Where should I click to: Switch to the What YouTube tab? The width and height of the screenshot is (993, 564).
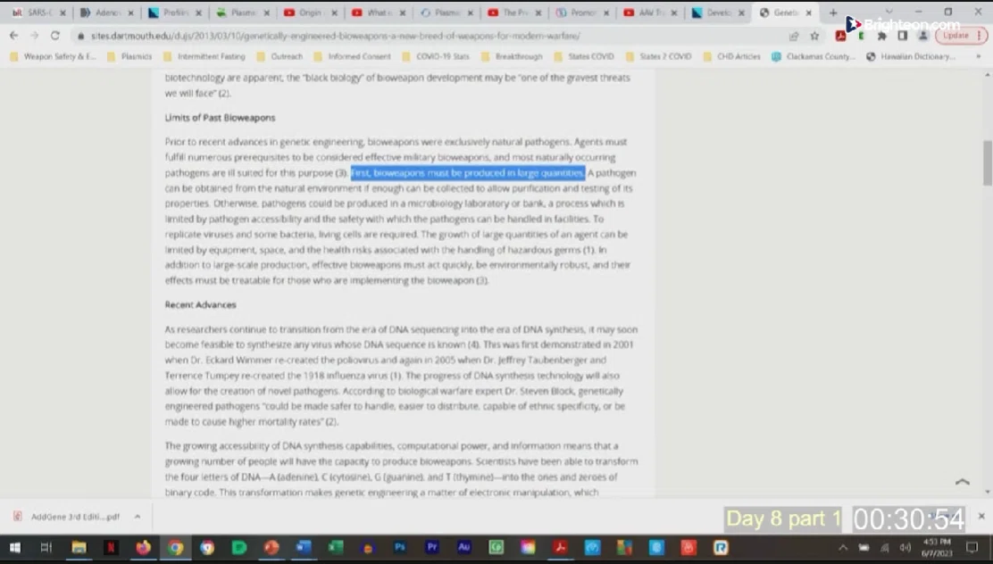click(x=378, y=12)
